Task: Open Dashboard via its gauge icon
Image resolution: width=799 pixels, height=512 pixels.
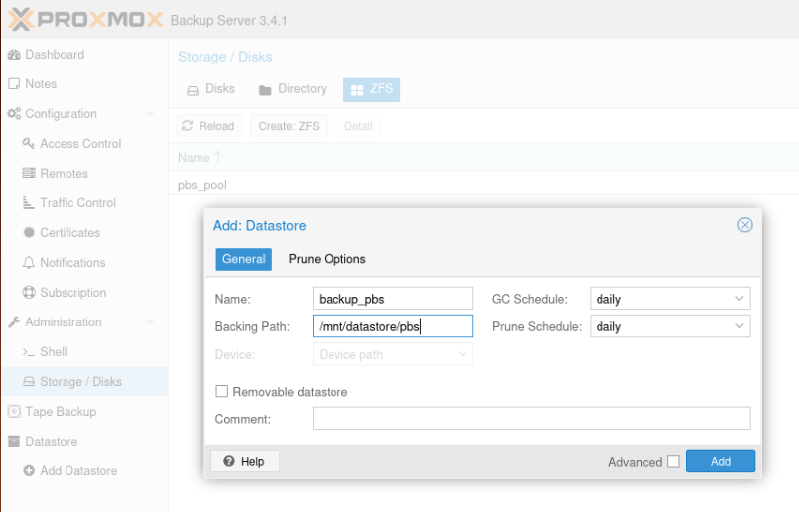Action: 14,55
